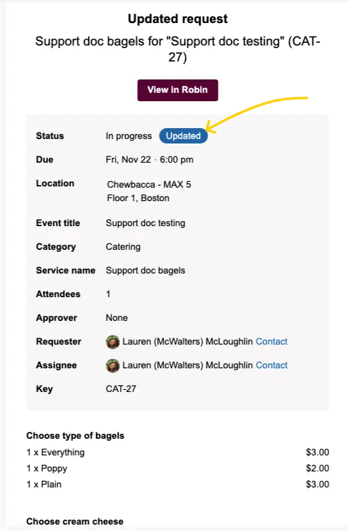The image size is (349, 531).
Task: Open the View in Robin button
Action: coord(178,90)
